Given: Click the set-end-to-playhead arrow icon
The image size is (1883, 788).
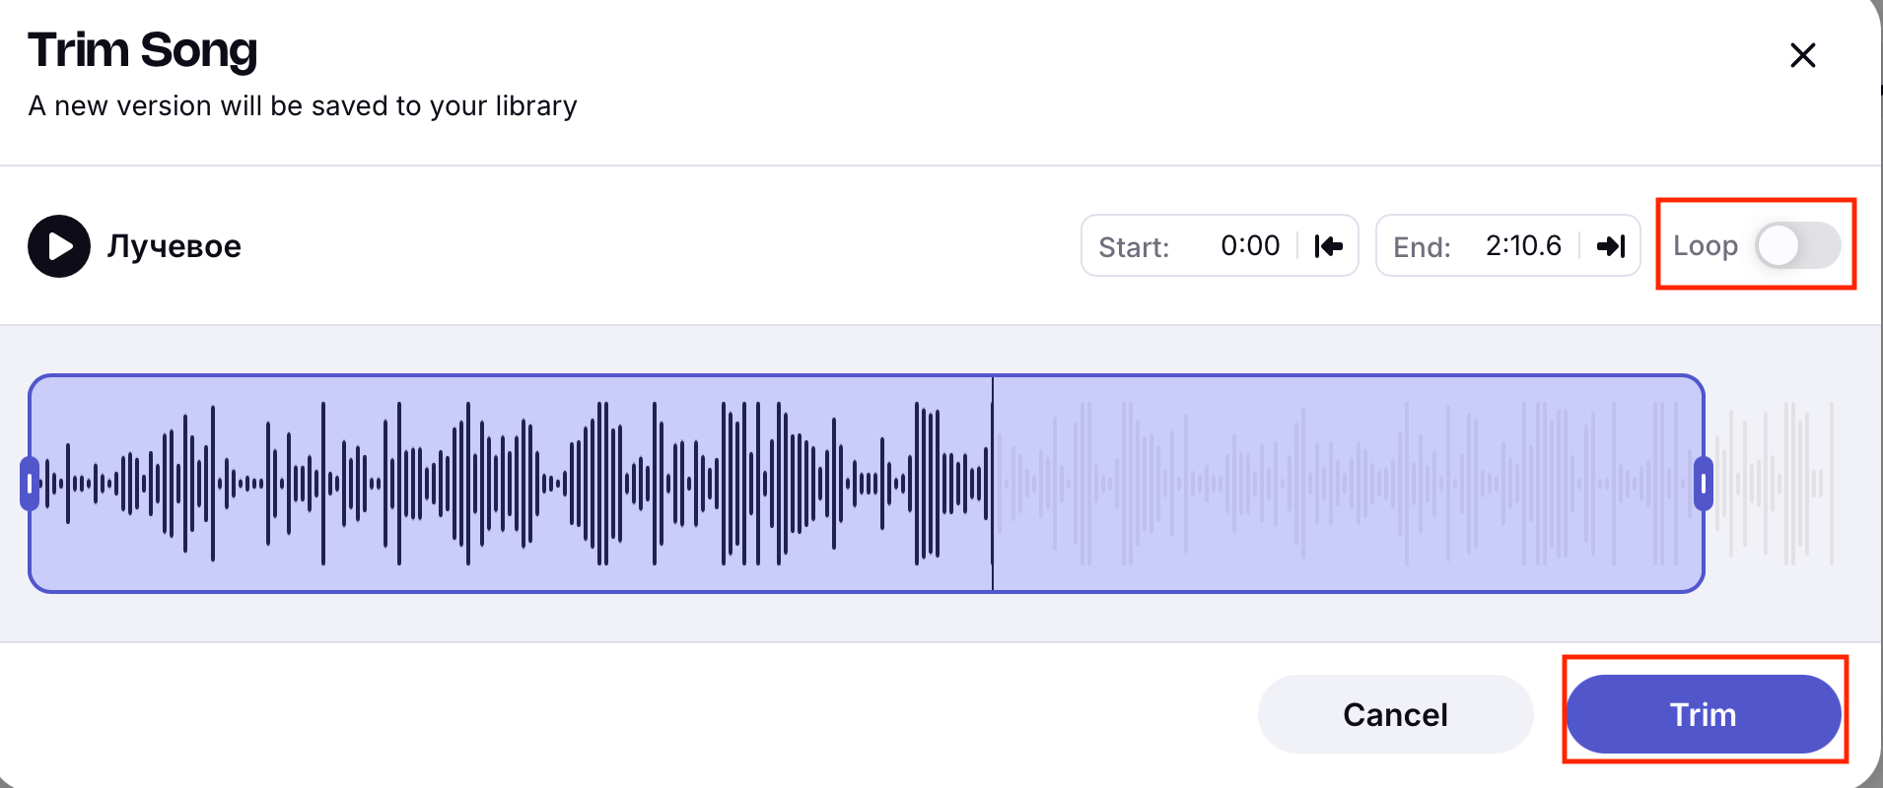Looking at the screenshot, I should click(x=1610, y=246).
